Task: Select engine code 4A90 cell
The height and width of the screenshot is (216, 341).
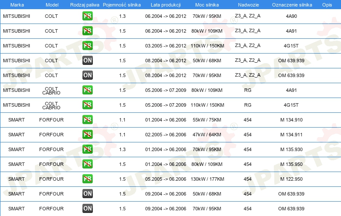Action: point(291,16)
